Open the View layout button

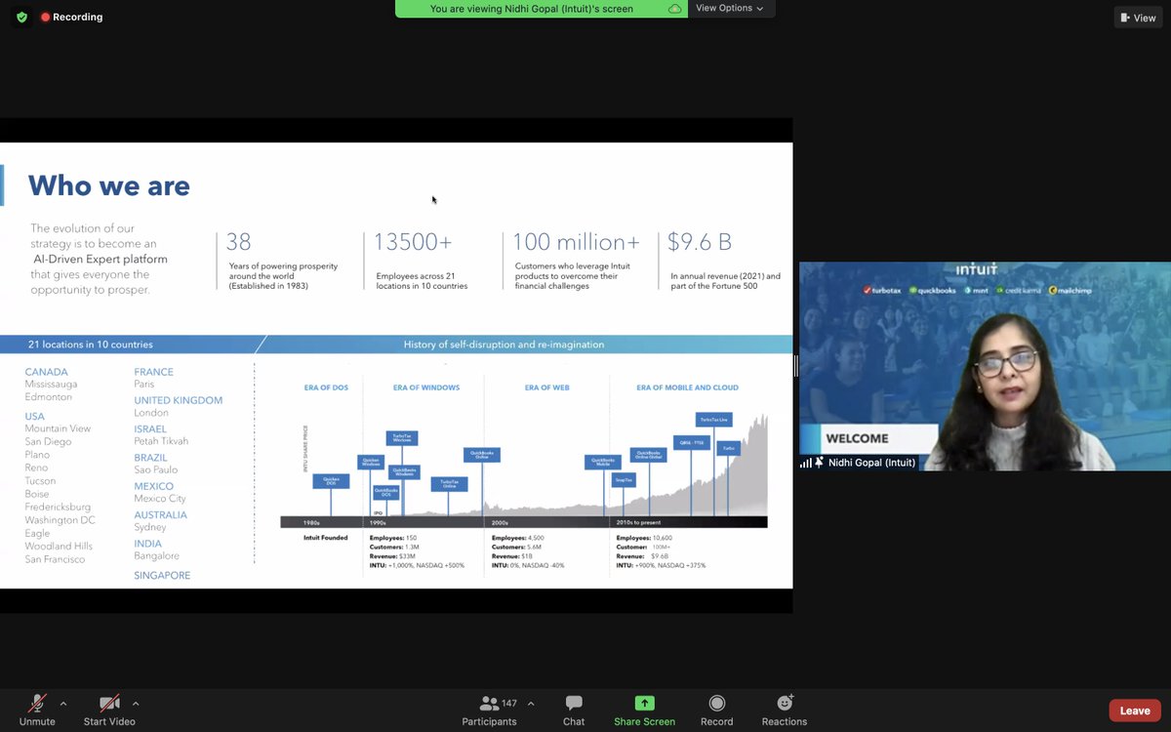1138,18
